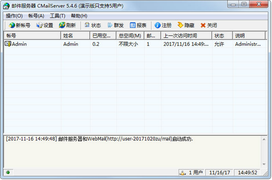Sort by the 帐号 column header
This screenshot has width=272, height=180.
pos(32,36)
